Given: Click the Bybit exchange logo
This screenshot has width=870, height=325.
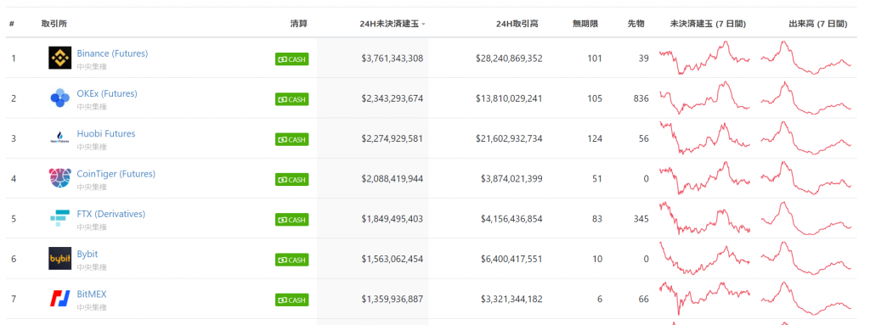Looking at the screenshot, I should click(x=60, y=259).
